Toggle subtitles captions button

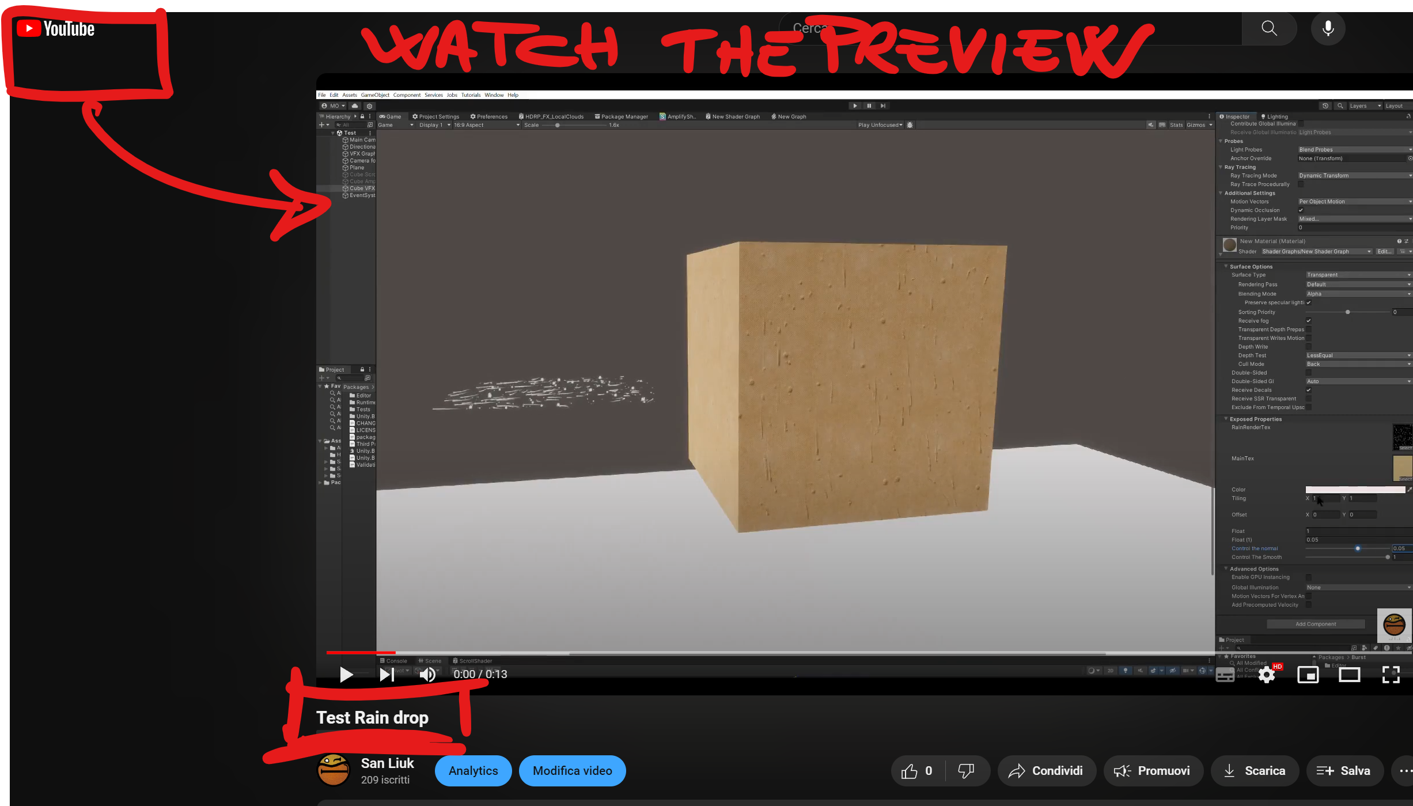pyautogui.click(x=1225, y=675)
